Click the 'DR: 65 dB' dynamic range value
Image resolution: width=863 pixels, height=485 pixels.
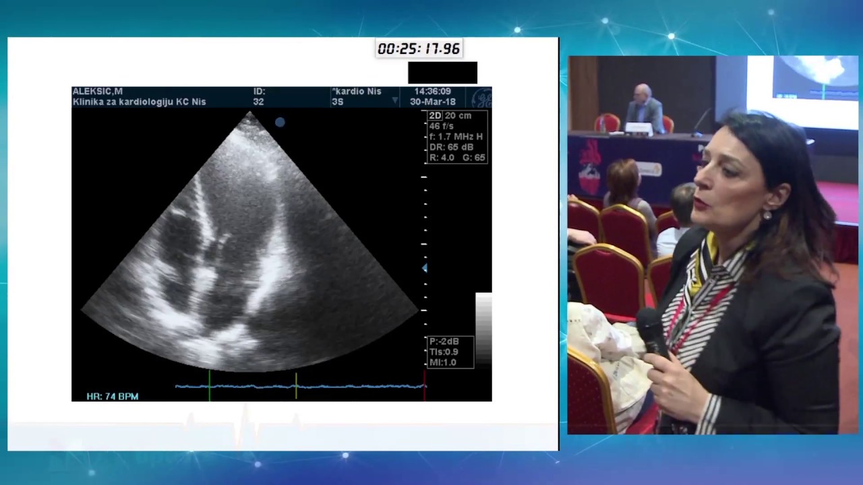coord(452,147)
